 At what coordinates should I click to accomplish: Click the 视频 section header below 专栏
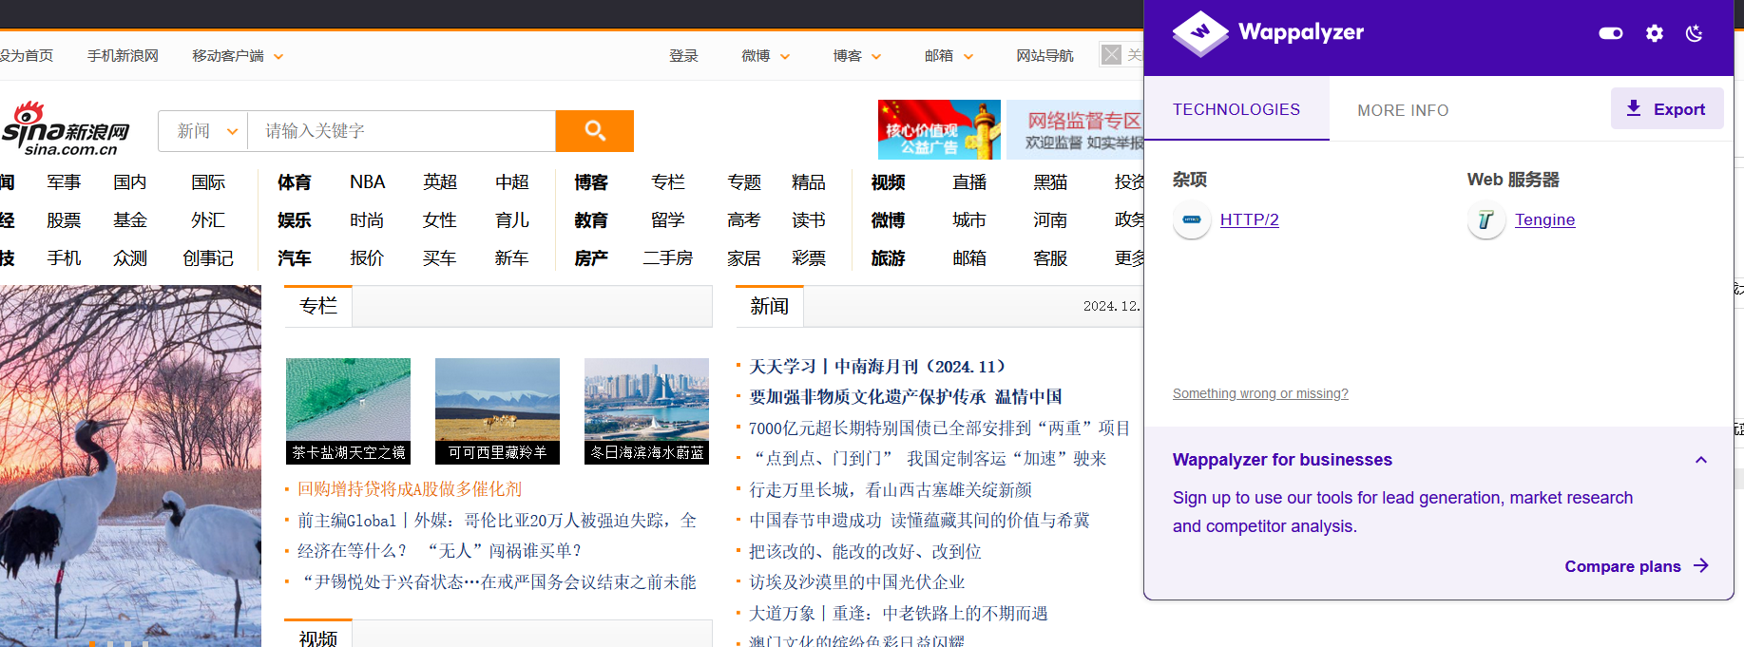(x=318, y=637)
